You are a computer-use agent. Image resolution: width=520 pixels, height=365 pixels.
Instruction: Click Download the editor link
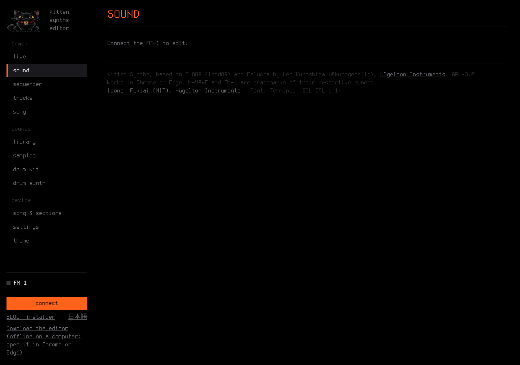[x=44, y=341]
